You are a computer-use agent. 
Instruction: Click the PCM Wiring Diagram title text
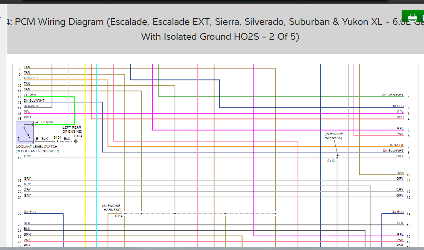tap(216, 29)
